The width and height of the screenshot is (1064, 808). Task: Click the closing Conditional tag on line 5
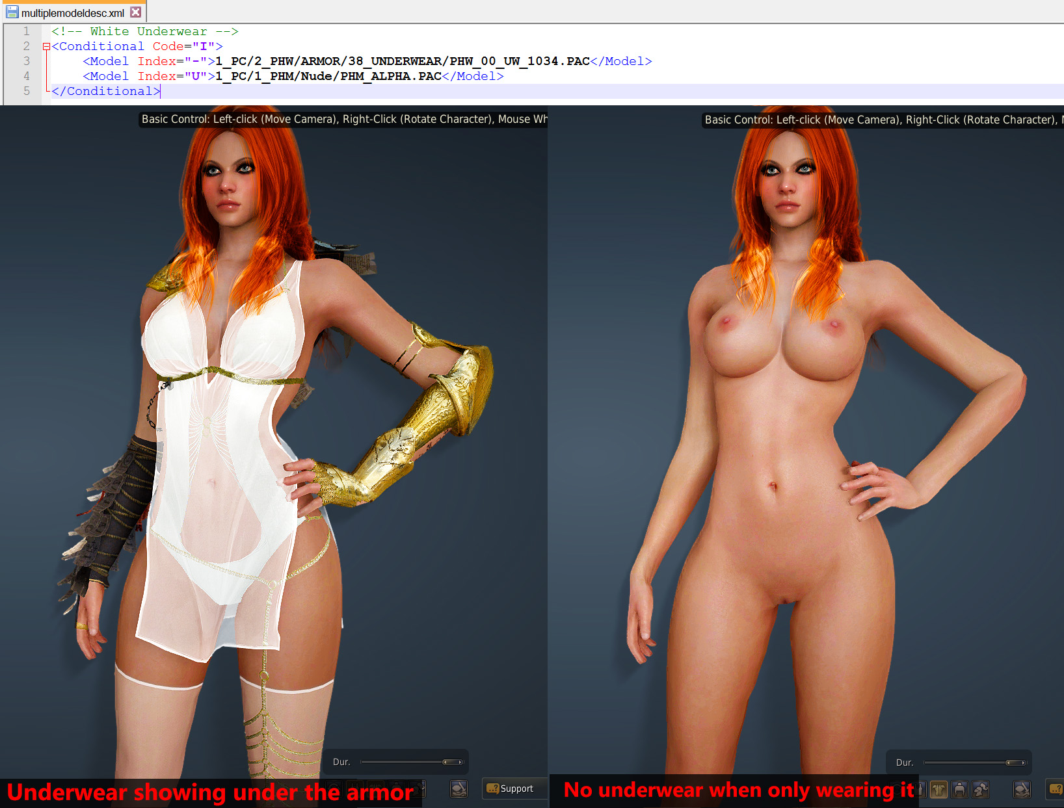[x=105, y=91]
